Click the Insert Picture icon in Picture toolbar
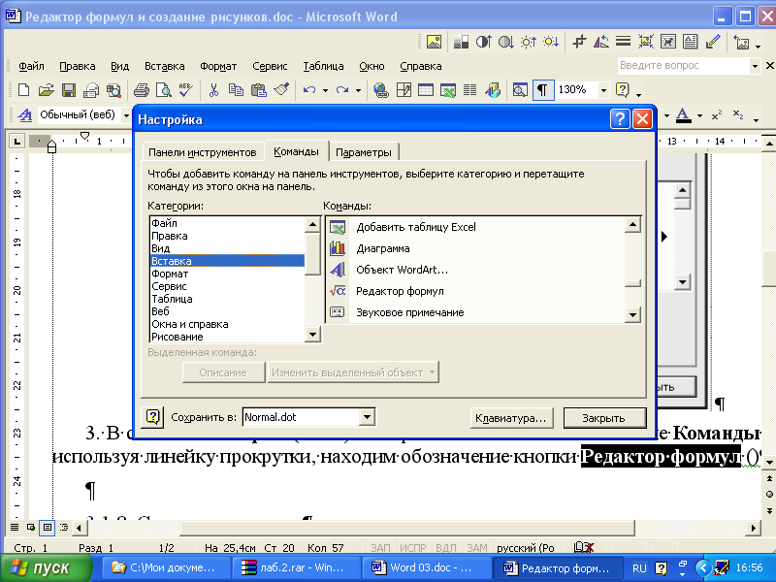This screenshot has width=776, height=582. coord(434,42)
